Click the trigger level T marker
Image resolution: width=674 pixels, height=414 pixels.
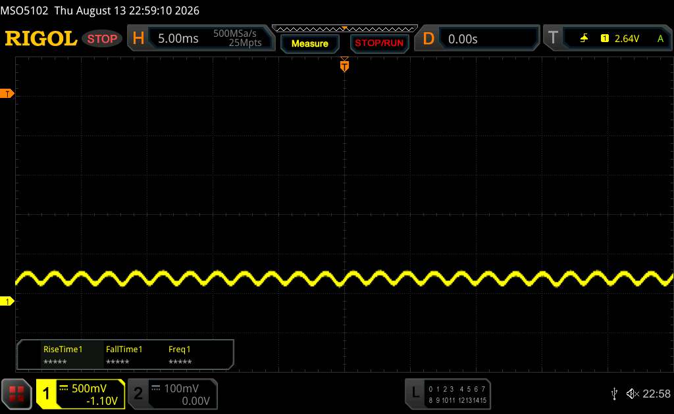pos(7,93)
